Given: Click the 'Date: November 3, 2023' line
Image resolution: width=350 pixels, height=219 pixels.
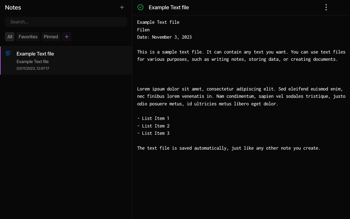Looking at the screenshot, I should click(x=164, y=37).
